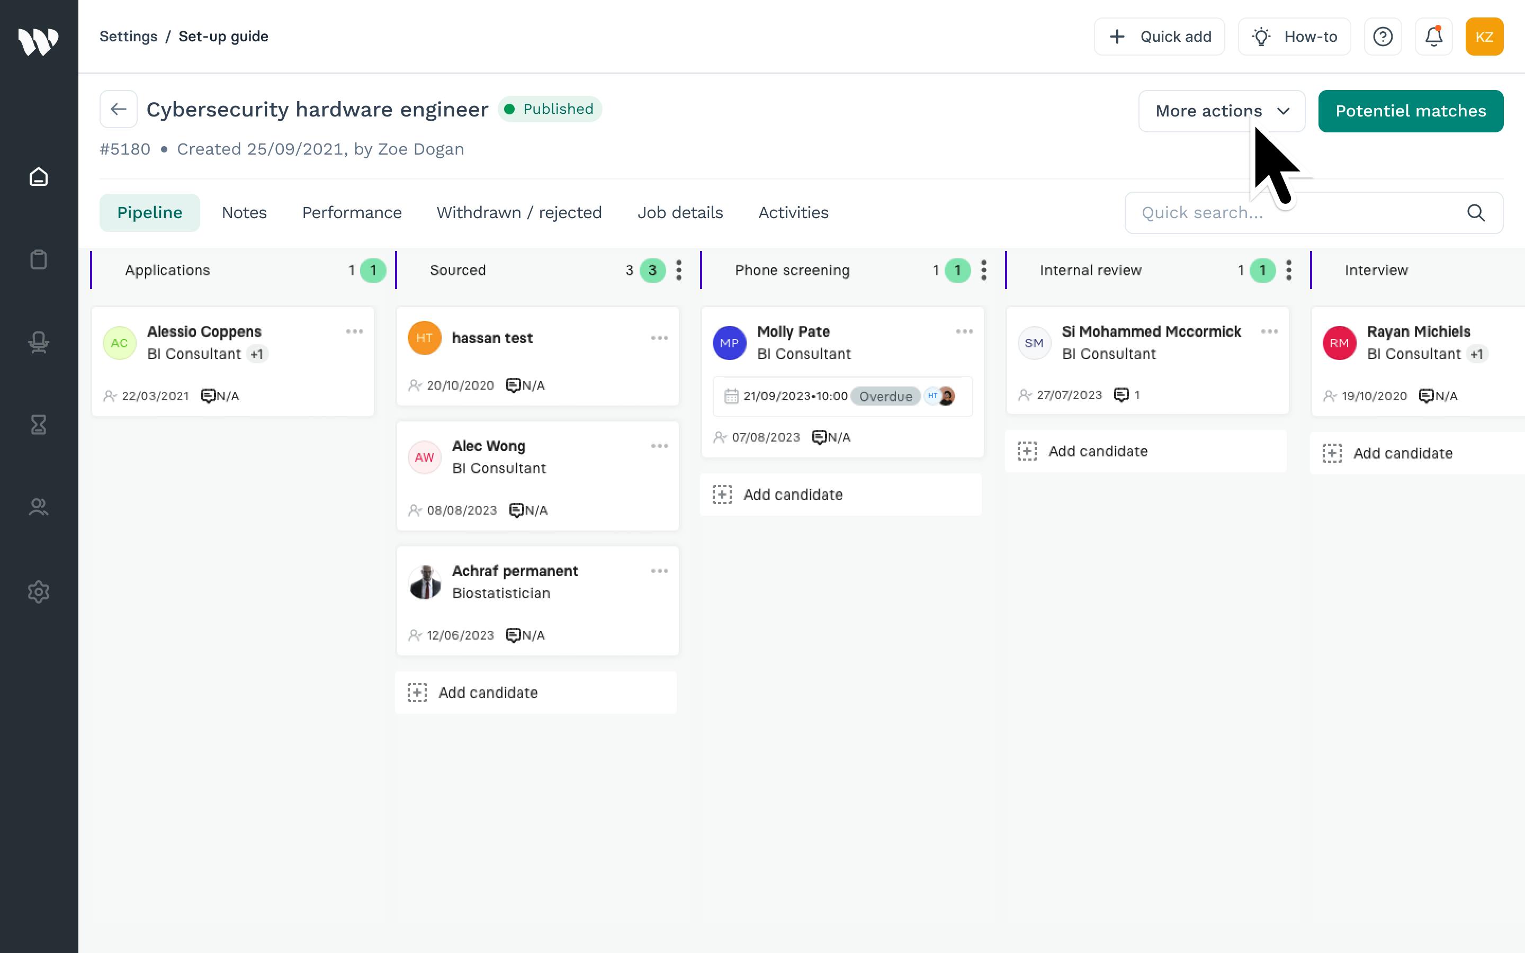
Task: Open the Withdrawn / rejected tab
Action: coord(518,213)
